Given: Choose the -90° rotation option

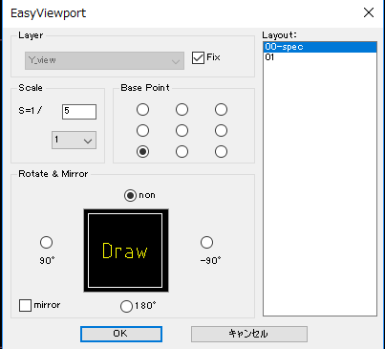Looking at the screenshot, I should click(207, 243).
